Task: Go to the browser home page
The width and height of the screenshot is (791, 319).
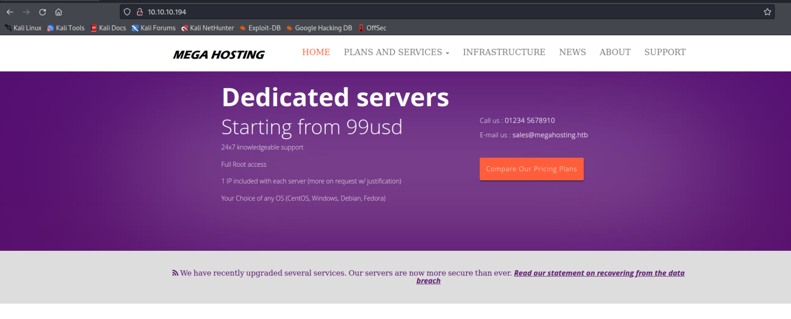Action: pos(59,12)
